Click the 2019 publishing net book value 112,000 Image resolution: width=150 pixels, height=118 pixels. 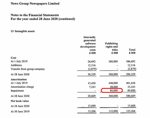coord(113,111)
